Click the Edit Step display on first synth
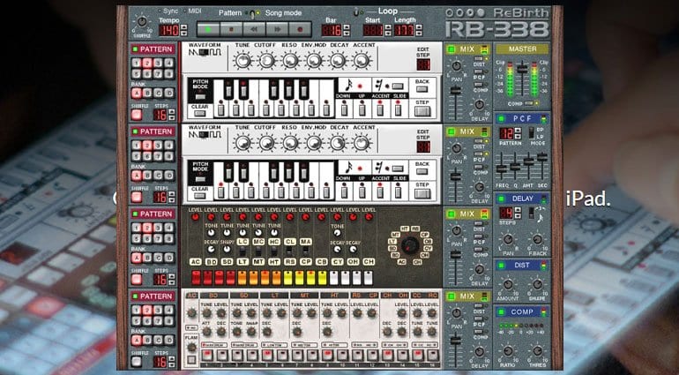679x375 pixels. [x=423, y=64]
